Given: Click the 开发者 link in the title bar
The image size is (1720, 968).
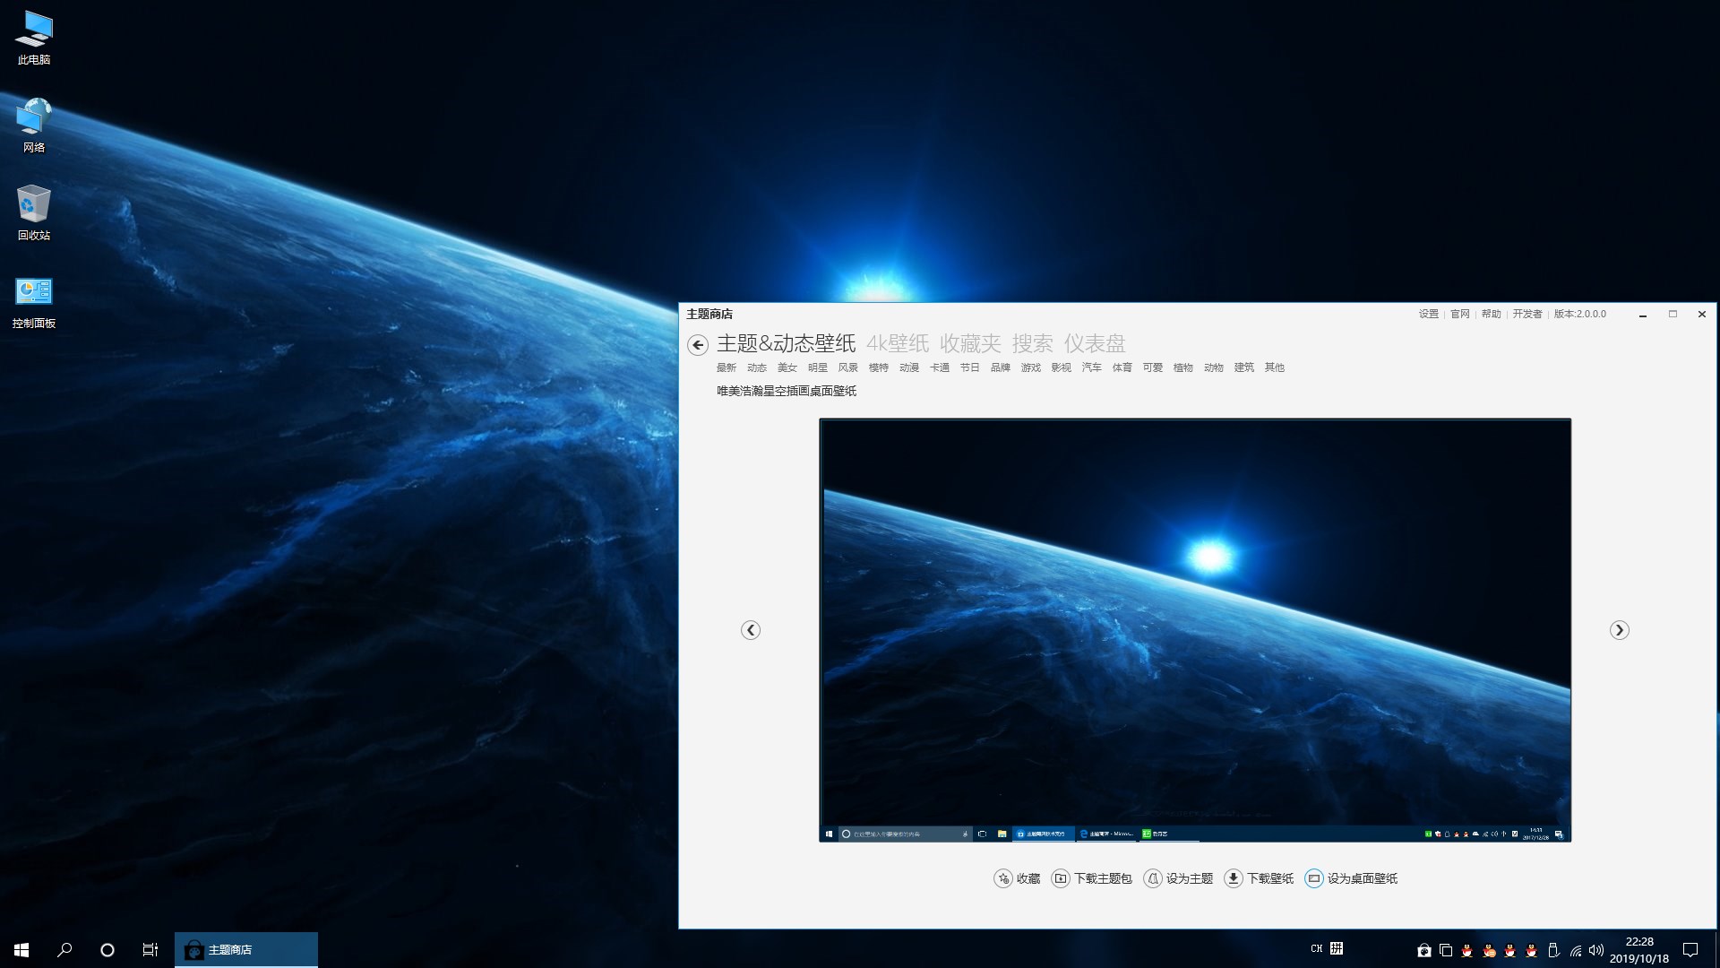Looking at the screenshot, I should 1526,314.
